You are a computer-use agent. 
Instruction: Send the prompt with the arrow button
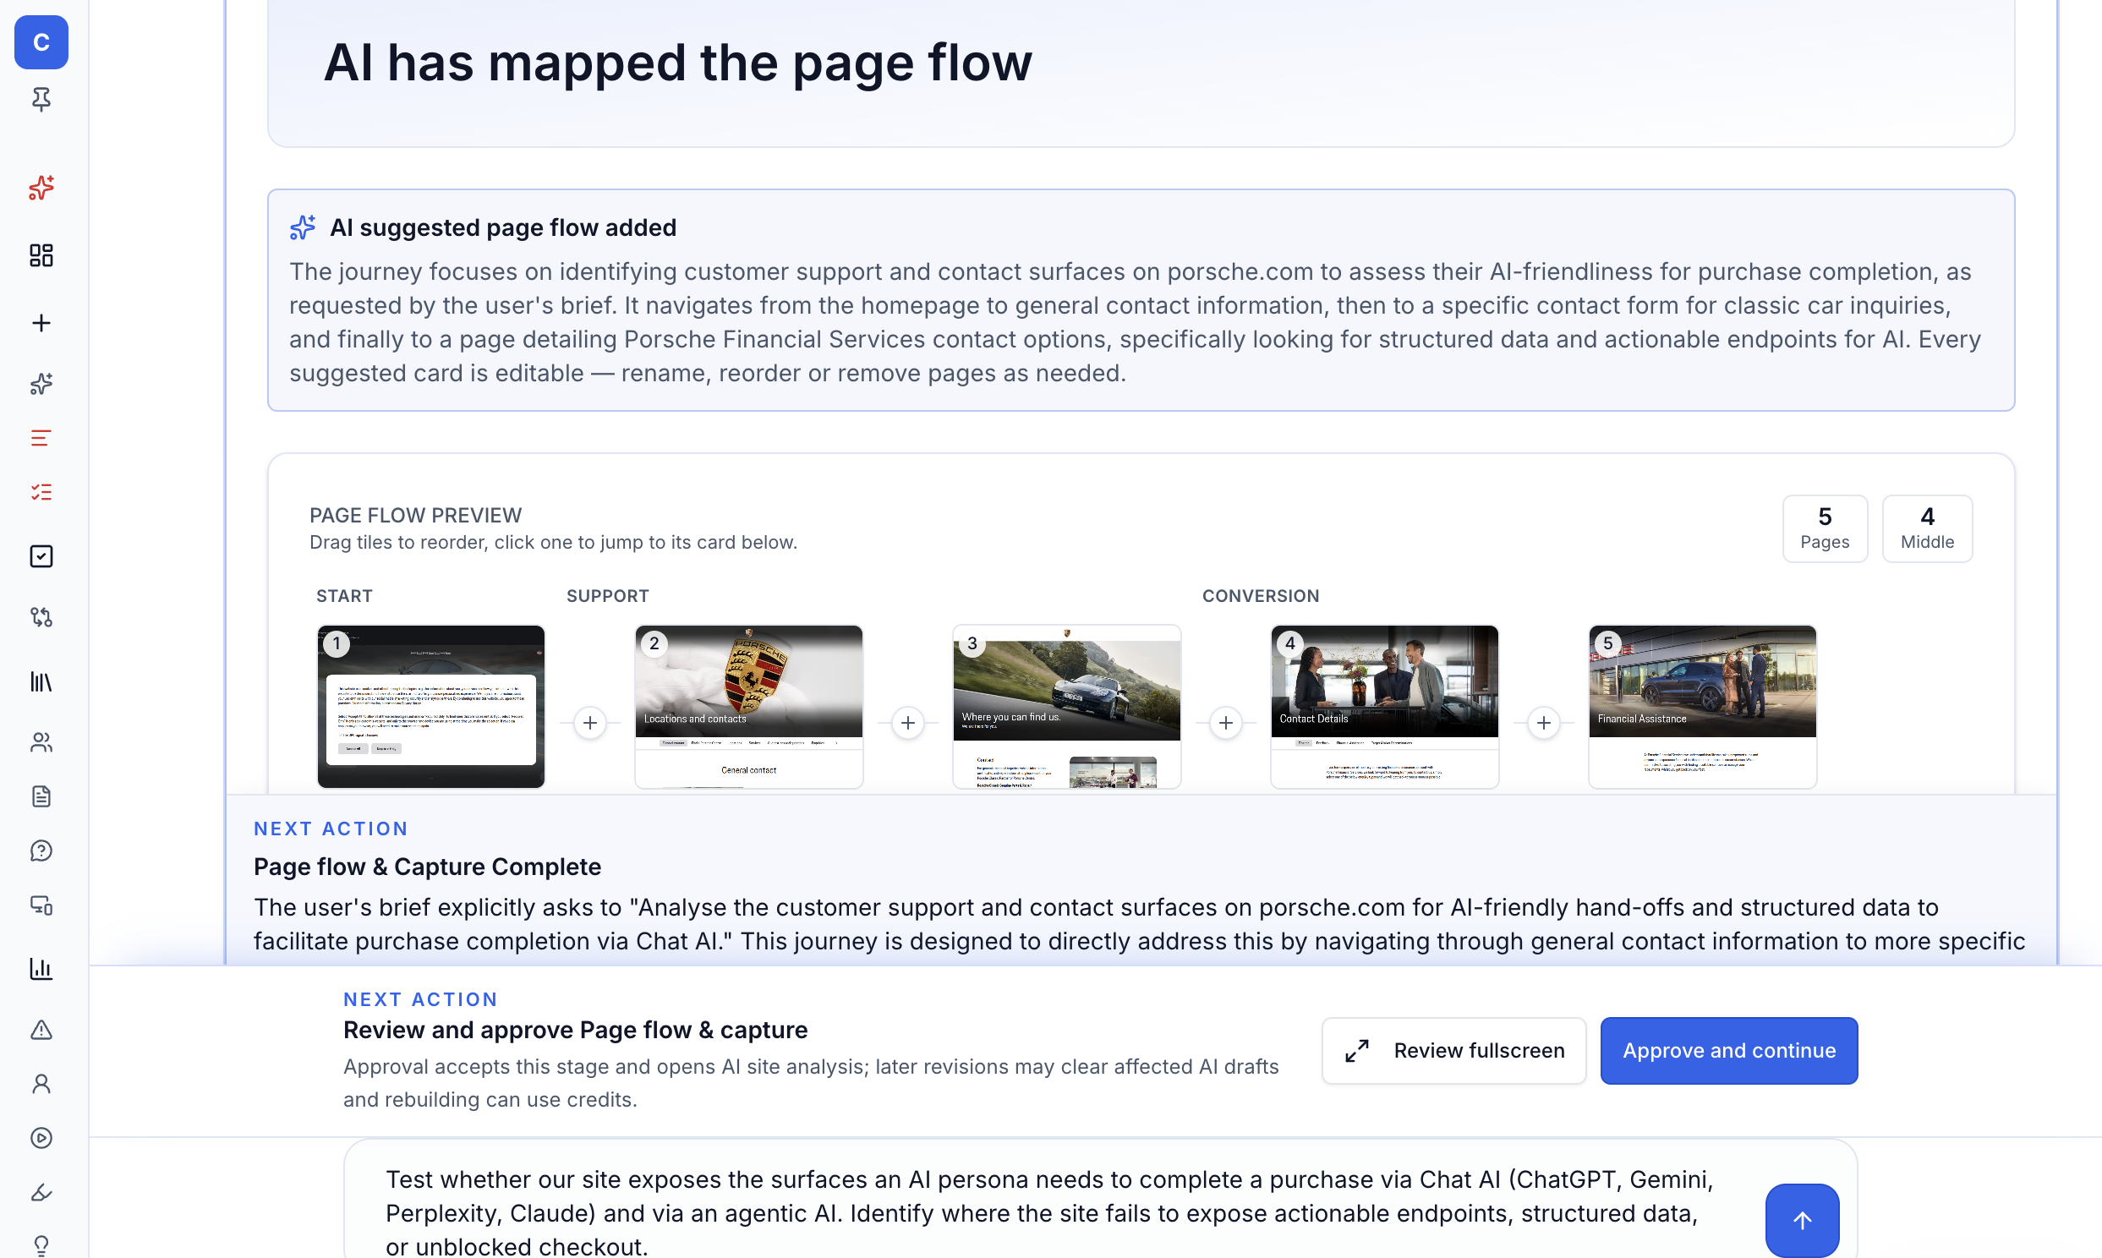[x=1802, y=1220]
